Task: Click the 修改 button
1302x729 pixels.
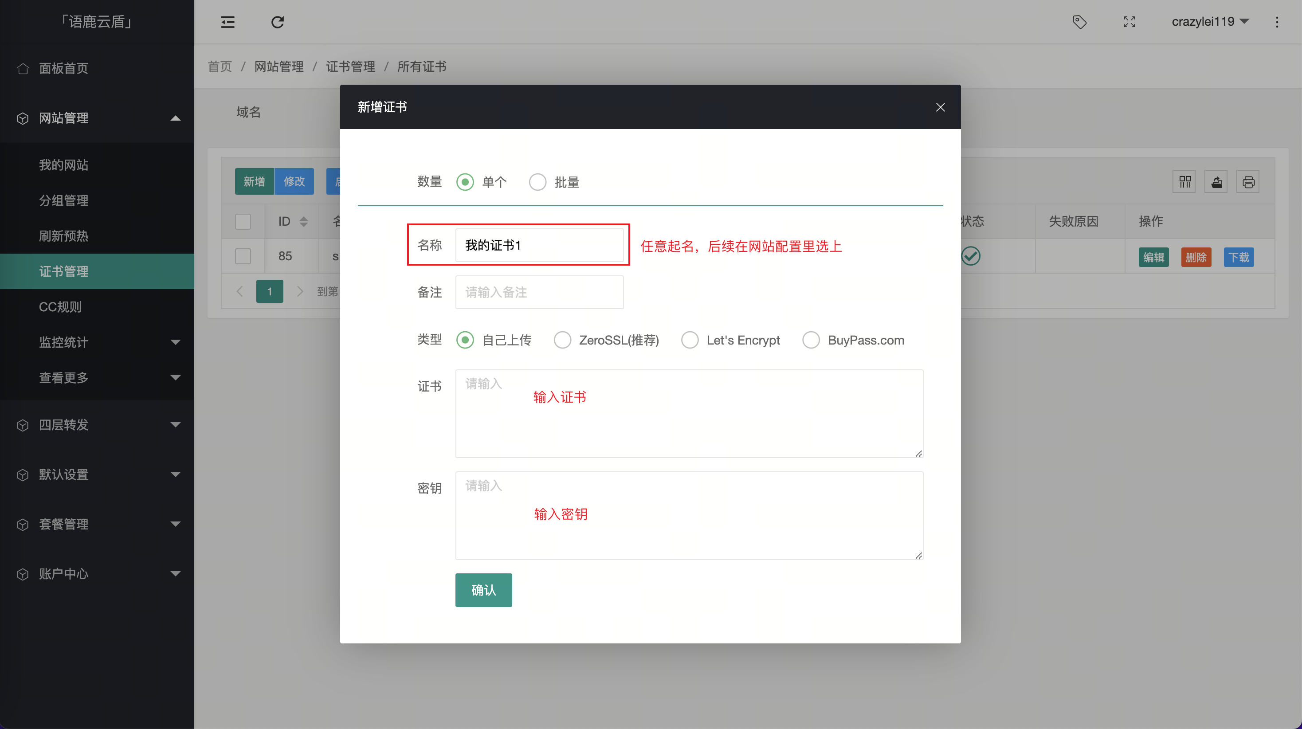Action: (294, 181)
